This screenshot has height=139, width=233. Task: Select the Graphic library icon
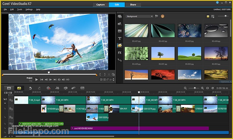[x=120, y=46]
